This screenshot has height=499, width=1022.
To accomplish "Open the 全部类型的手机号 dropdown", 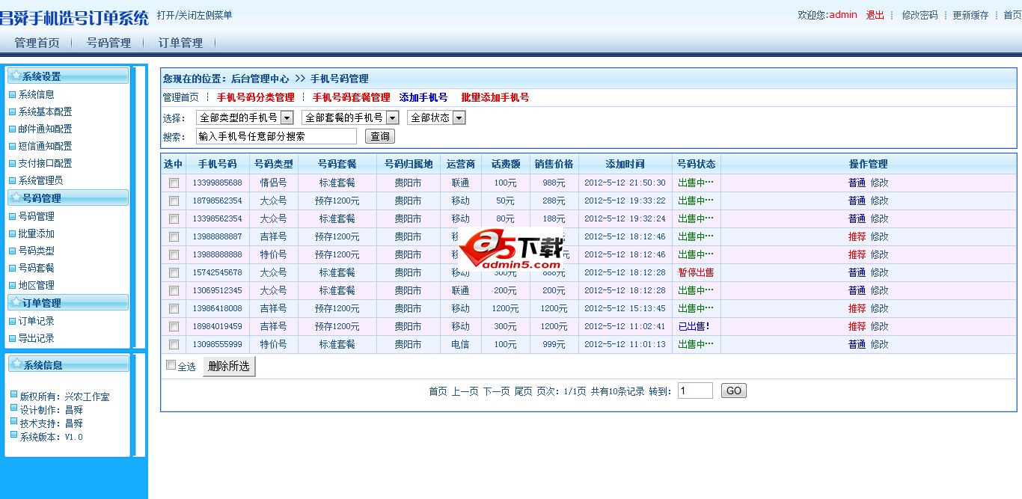I will pyautogui.click(x=287, y=118).
